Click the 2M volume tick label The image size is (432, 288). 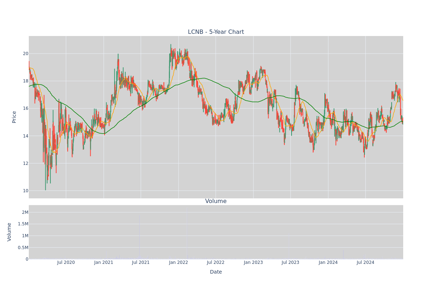pyautogui.click(x=25, y=212)
